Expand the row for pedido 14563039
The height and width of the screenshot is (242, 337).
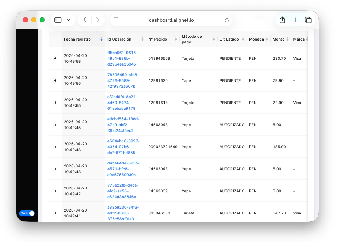(55, 191)
